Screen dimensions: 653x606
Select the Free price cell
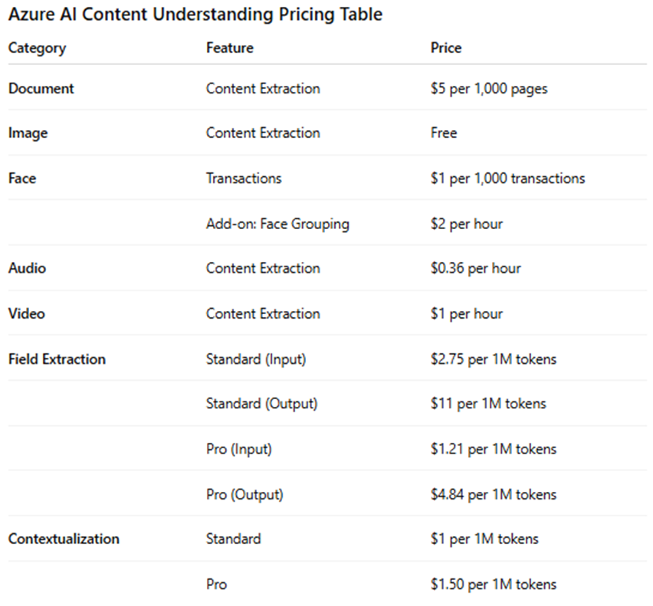444,133
